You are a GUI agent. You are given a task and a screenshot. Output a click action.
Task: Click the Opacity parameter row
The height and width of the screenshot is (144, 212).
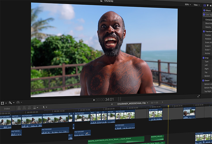207,27
